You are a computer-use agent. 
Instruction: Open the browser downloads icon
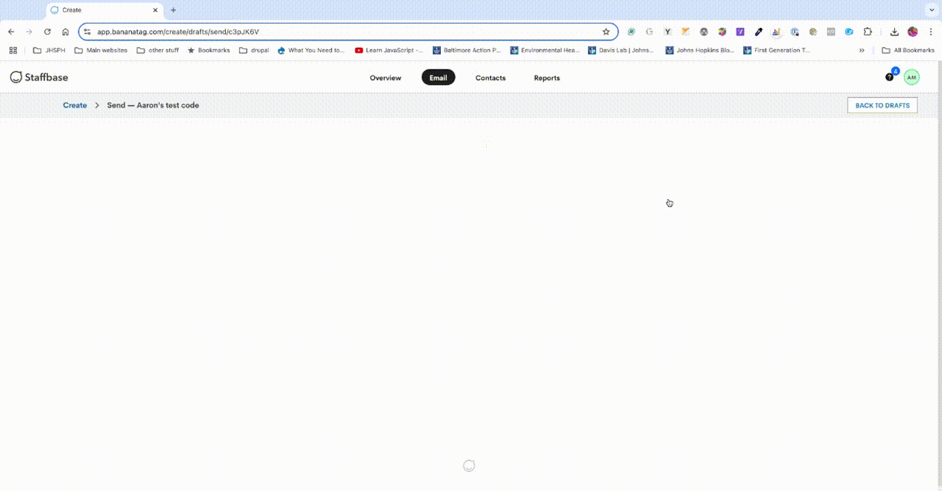click(x=894, y=31)
